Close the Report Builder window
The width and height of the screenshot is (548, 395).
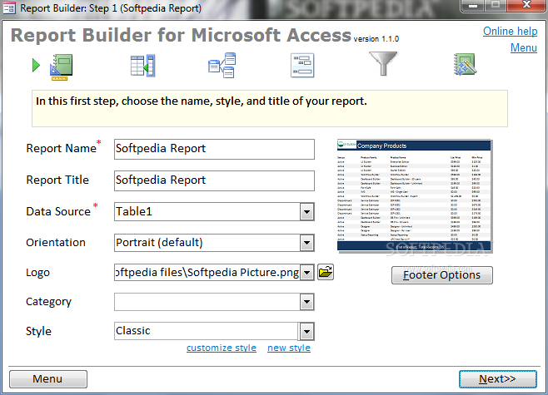tap(526, 5)
